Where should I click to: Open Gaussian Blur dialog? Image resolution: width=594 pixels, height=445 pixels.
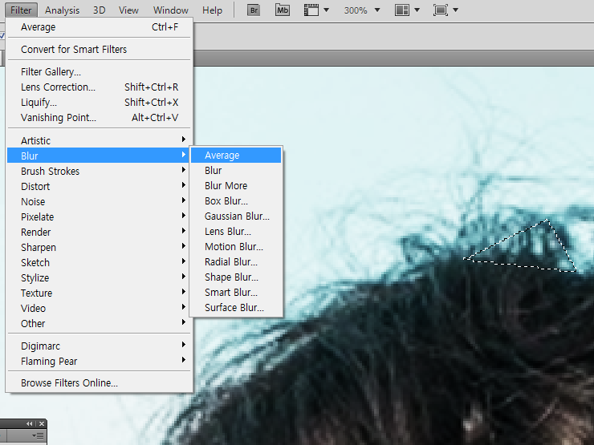click(236, 216)
